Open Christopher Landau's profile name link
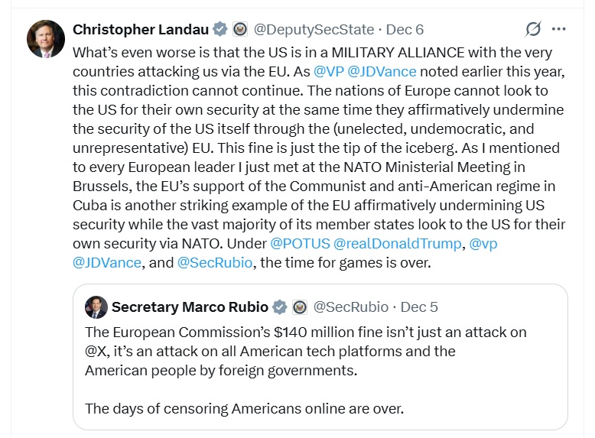This screenshot has height=438, width=595. 141,30
